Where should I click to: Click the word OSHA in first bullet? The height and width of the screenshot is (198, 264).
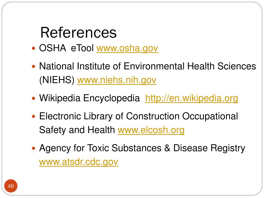[x=53, y=48]
